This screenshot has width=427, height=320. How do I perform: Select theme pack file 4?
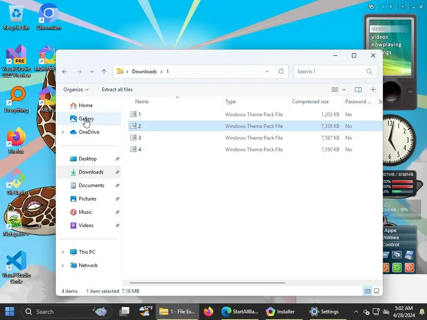click(255, 150)
